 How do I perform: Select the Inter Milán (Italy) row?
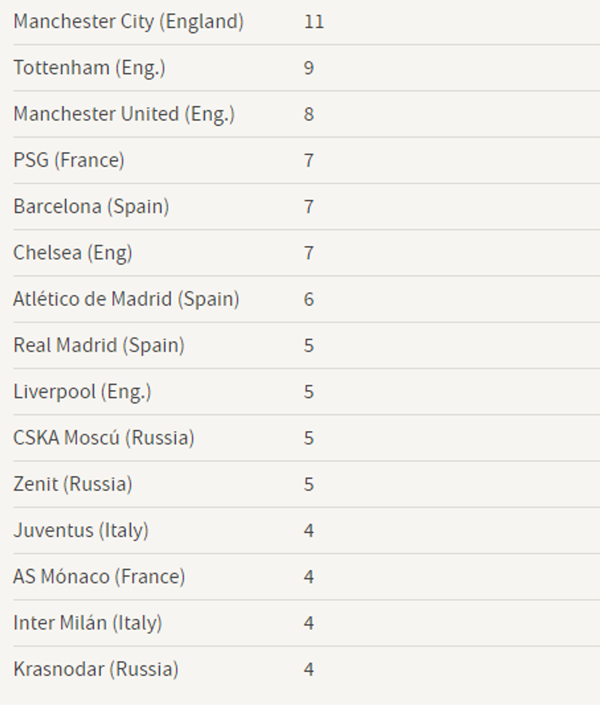(88, 623)
